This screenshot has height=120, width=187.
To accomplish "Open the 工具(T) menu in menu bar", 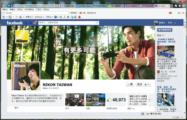I will 39,10.
